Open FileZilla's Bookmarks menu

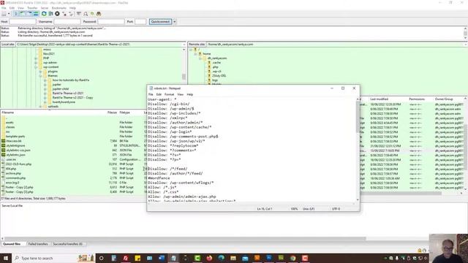tap(58, 8)
